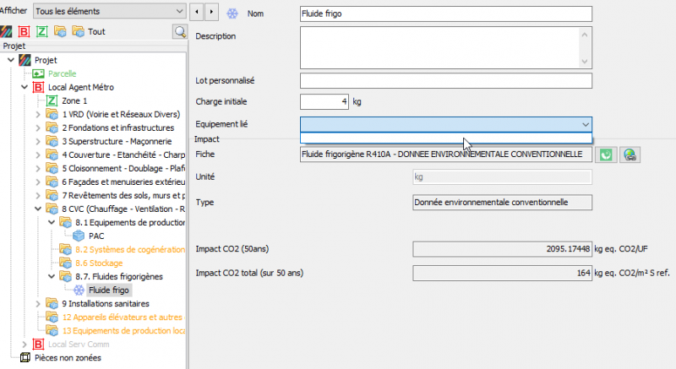This screenshot has width=676, height=369.
Task: Click the green Z zone filter icon
Action: (x=41, y=31)
